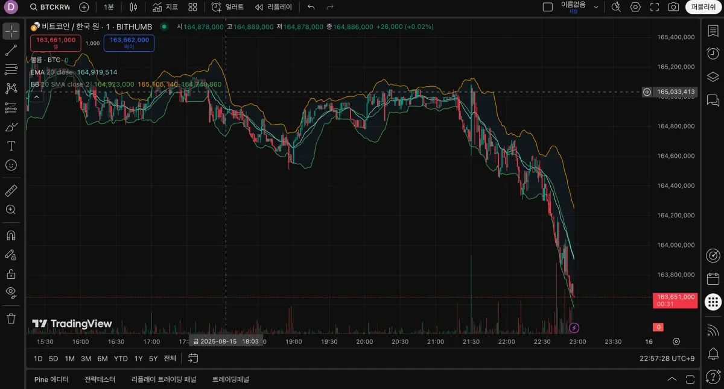Open the 1분 interval dropdown

click(x=109, y=7)
